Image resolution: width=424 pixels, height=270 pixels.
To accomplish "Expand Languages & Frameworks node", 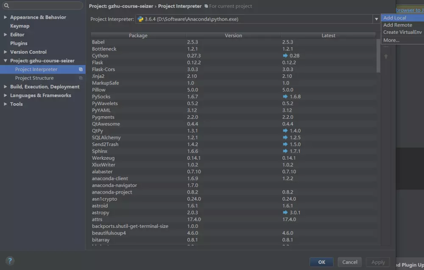I will (5, 95).
